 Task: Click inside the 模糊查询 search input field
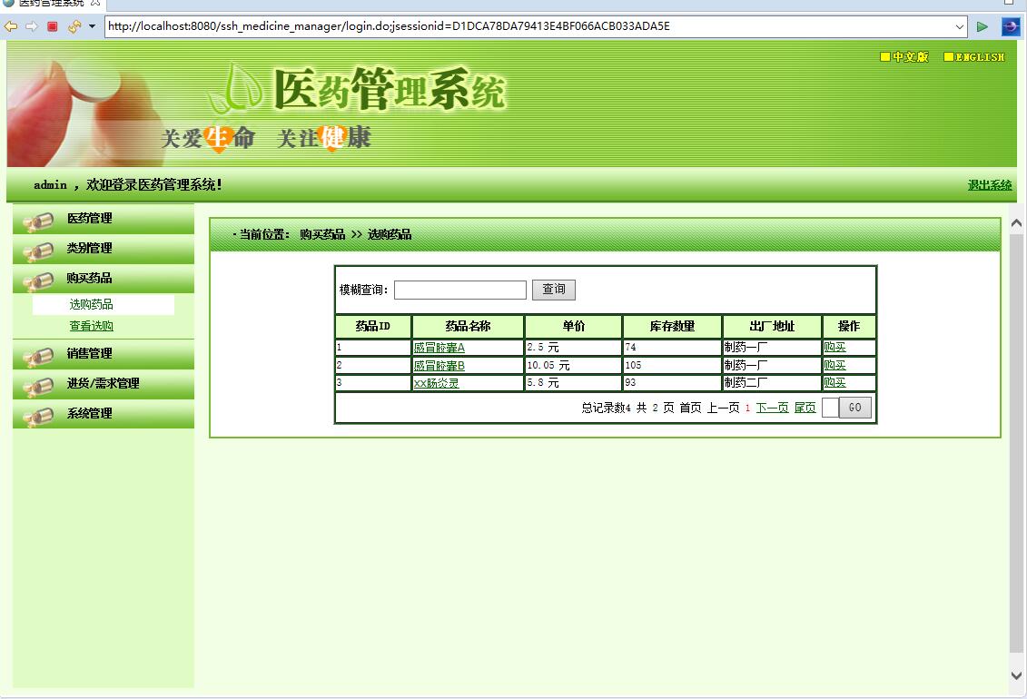pyautogui.click(x=459, y=290)
